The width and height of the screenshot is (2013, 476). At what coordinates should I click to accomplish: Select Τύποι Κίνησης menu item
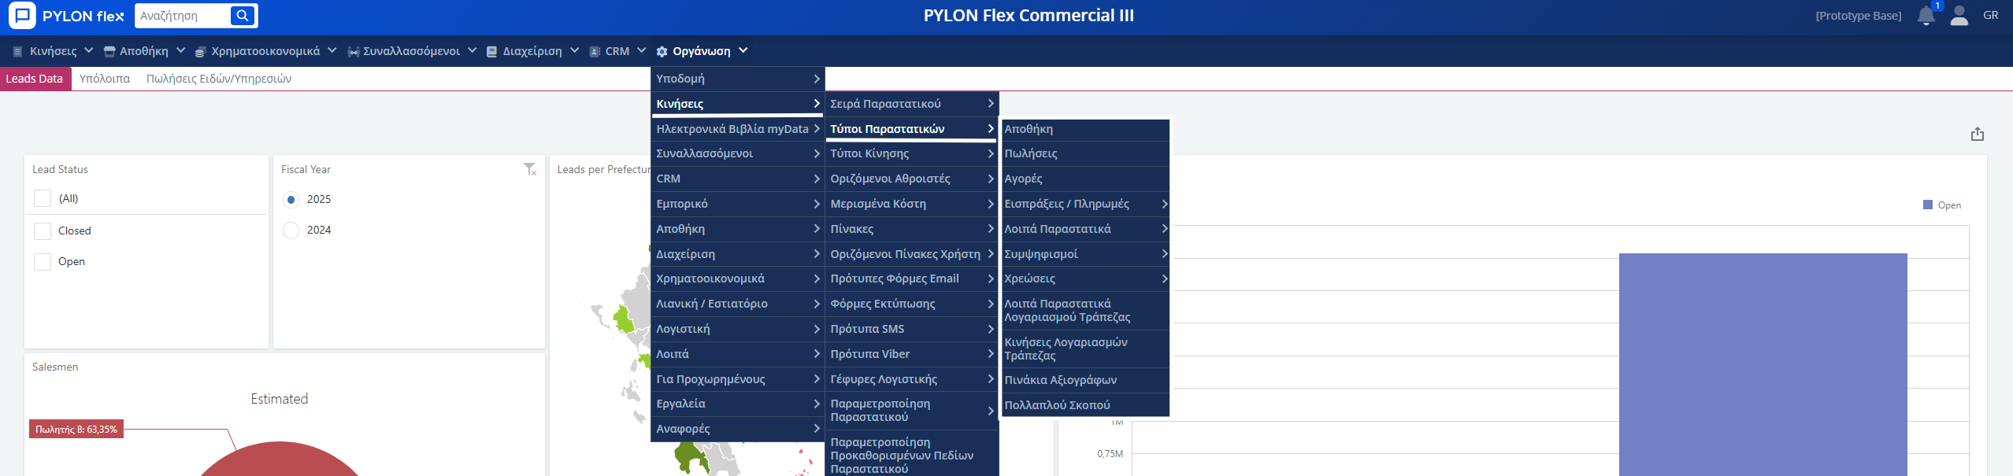pos(911,153)
